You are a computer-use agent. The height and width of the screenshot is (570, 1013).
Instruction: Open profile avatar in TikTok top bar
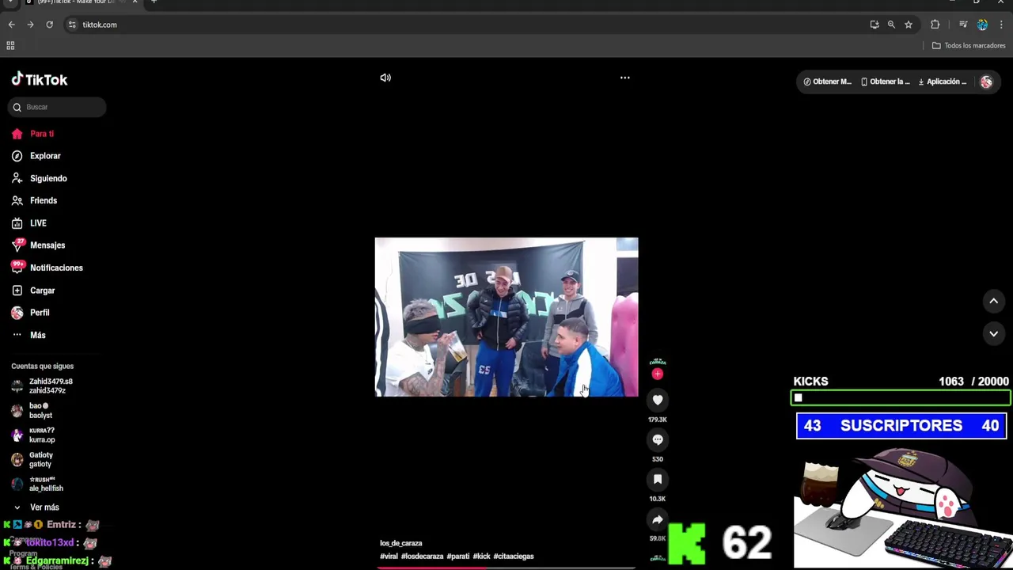point(986,82)
